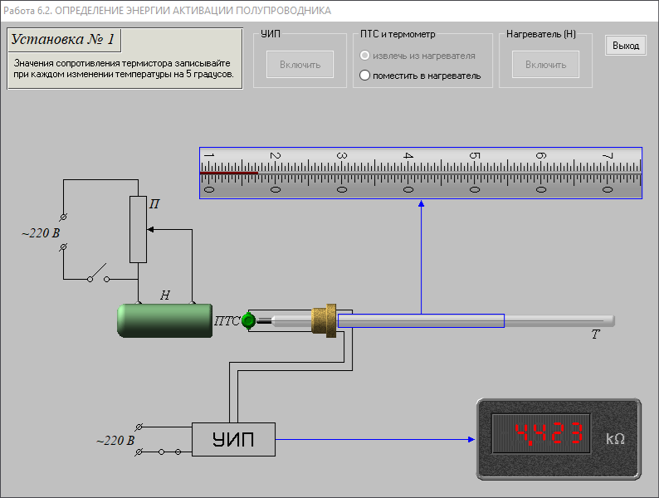Click the green heater cylinder H
The width and height of the screenshot is (659, 498).
164,320
